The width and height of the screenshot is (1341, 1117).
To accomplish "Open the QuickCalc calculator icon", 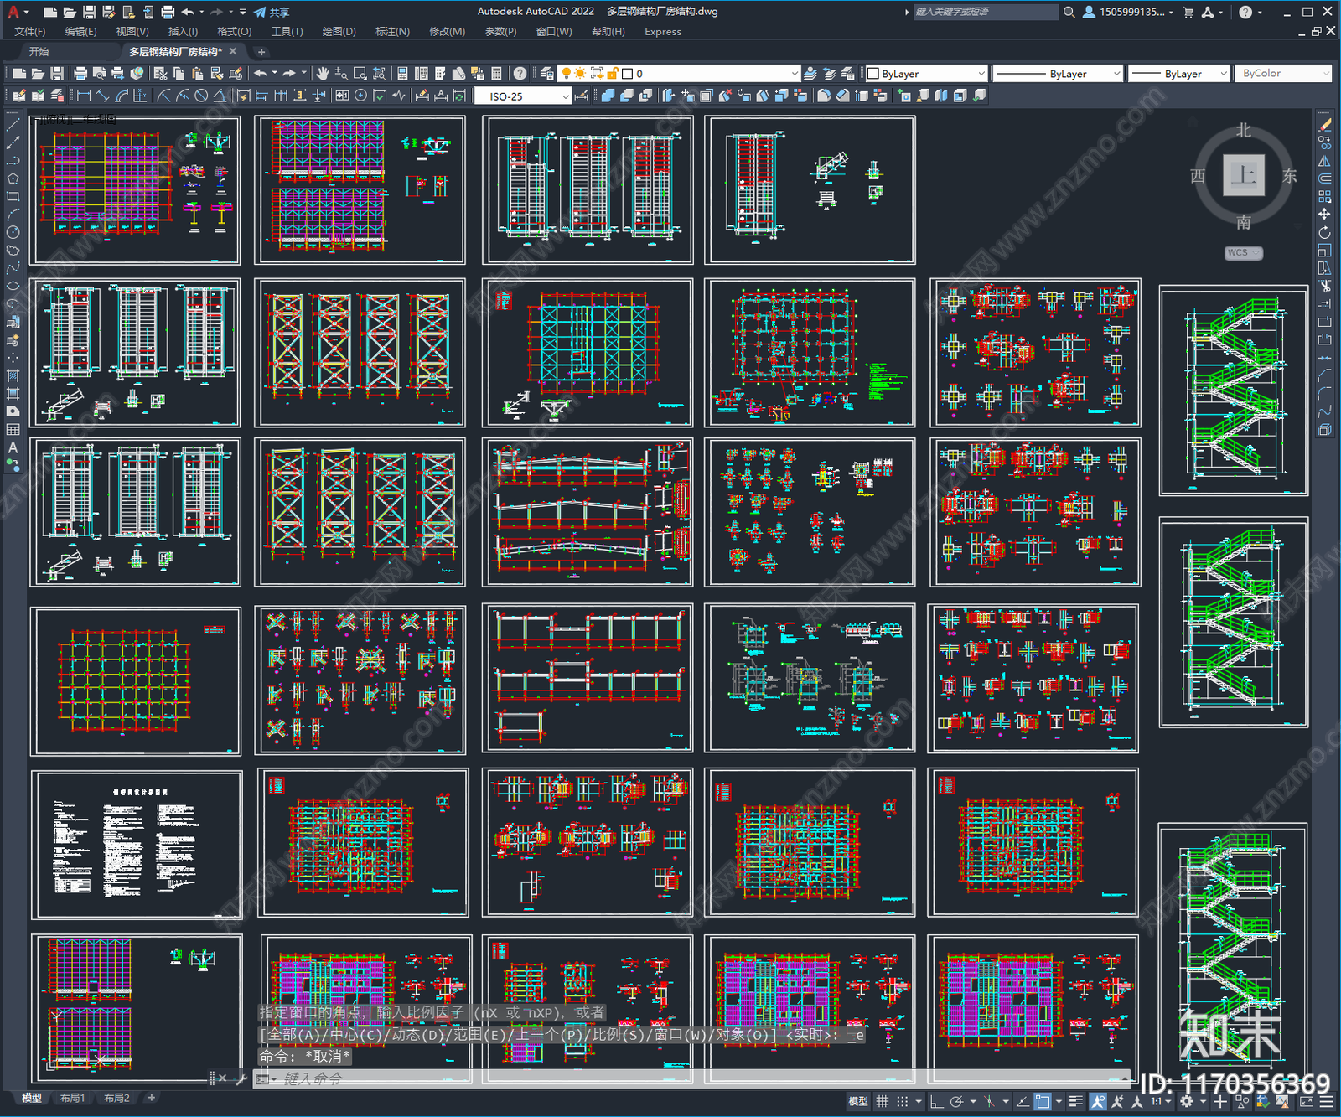I will pyautogui.click(x=496, y=74).
